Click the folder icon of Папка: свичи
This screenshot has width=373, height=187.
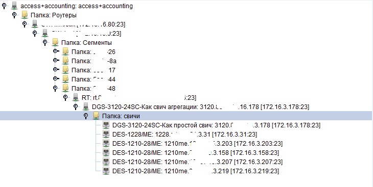96,116
